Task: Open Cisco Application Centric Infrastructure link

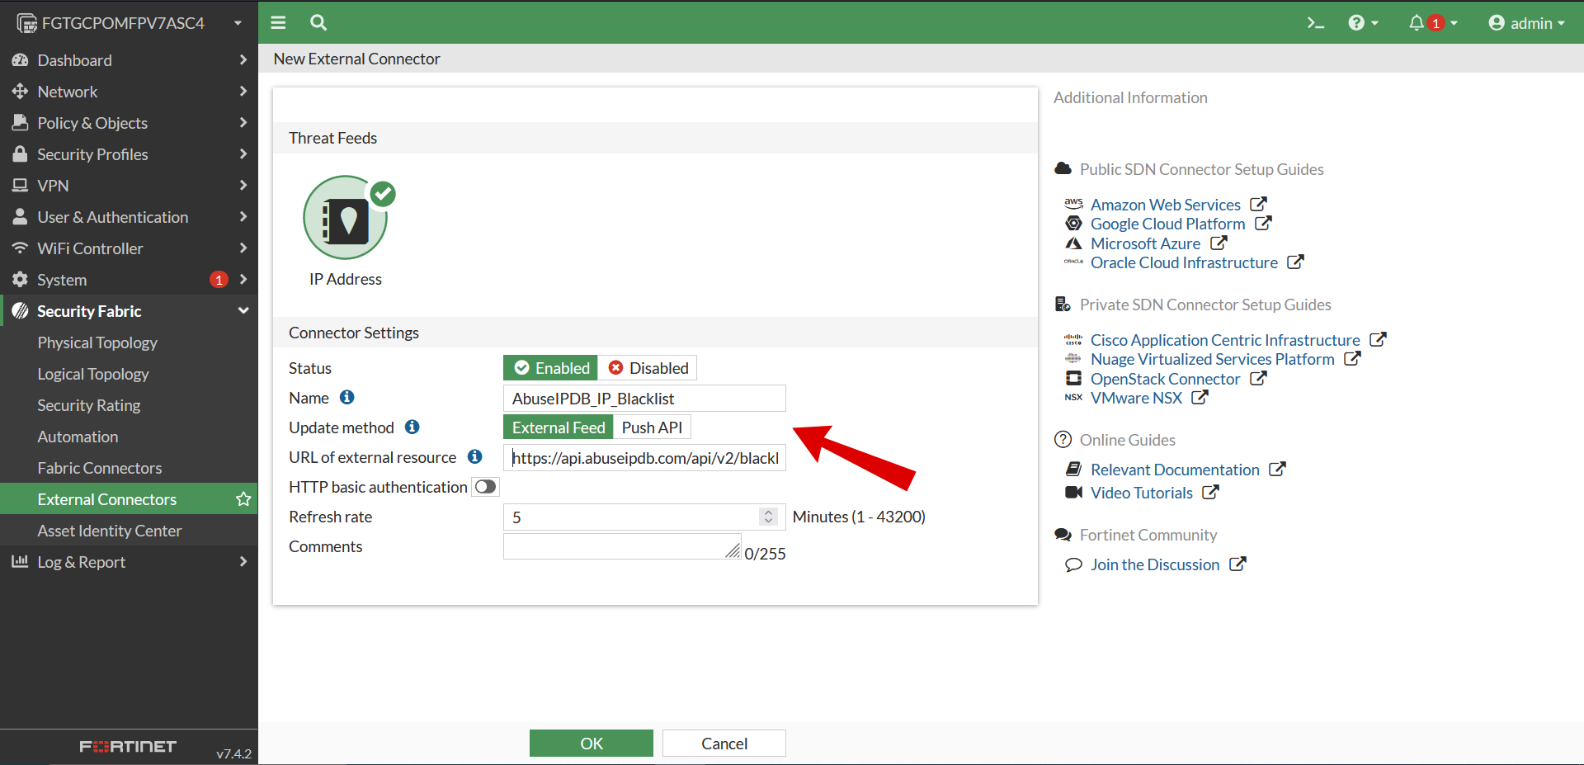Action: point(1225,340)
